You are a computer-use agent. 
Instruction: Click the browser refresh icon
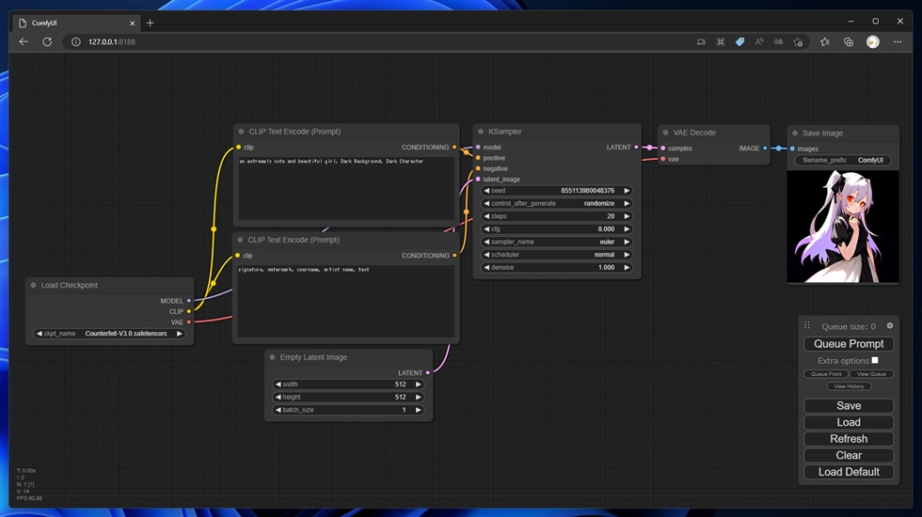tap(47, 41)
